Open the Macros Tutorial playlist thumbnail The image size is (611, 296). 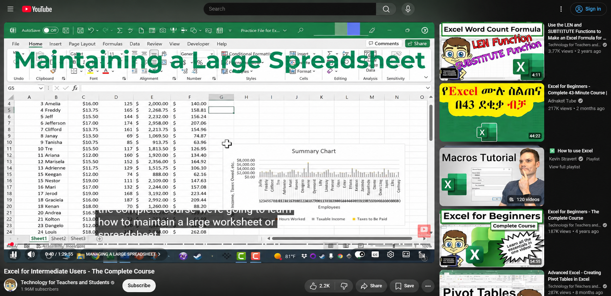tap(492, 176)
